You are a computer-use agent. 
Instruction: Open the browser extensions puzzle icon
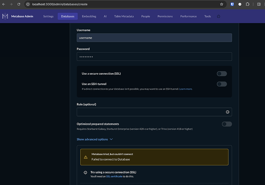click(x=247, y=4)
